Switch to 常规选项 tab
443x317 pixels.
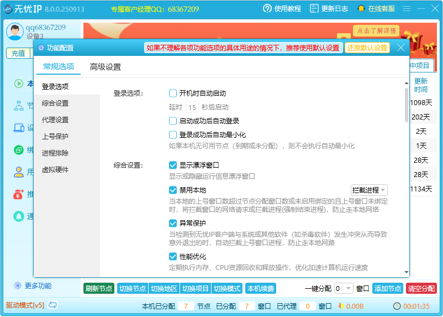pos(59,67)
